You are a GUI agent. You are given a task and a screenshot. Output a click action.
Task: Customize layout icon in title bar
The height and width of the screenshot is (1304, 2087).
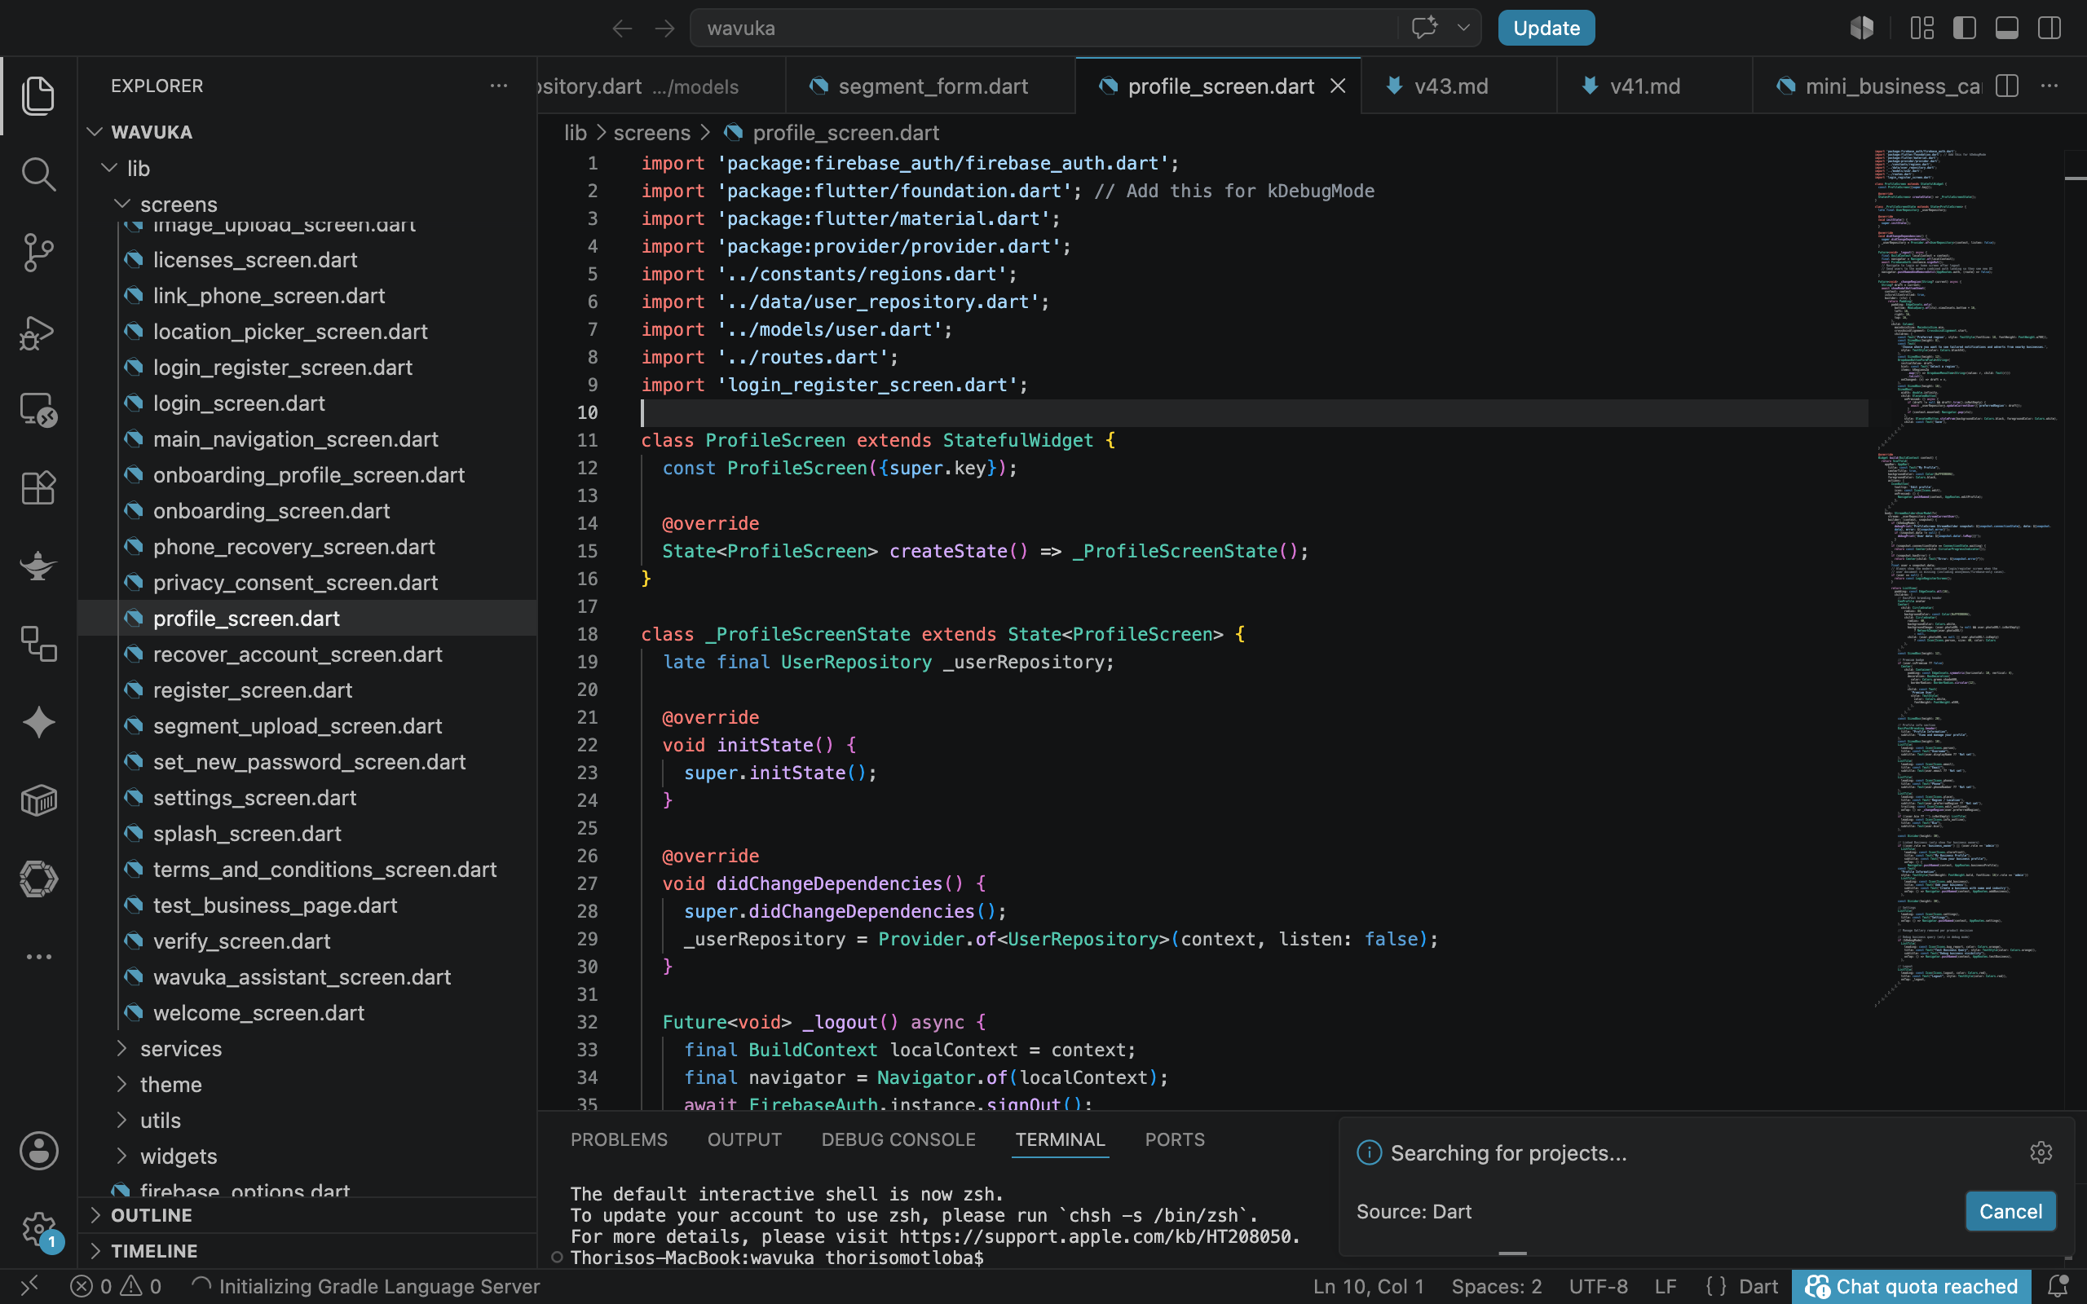[1922, 28]
